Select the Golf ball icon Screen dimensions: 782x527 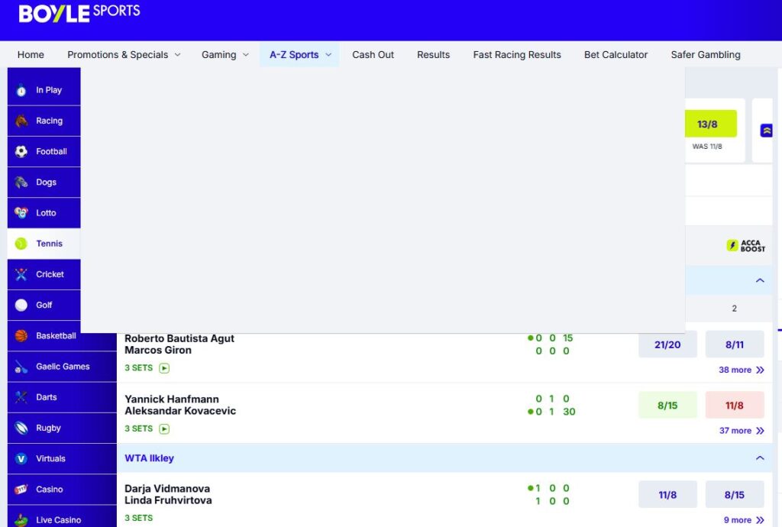21,306
